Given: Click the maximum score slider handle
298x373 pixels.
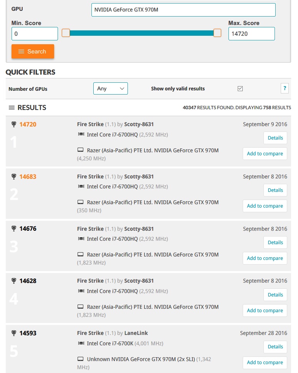Looking at the screenshot, I should click(x=217, y=33).
